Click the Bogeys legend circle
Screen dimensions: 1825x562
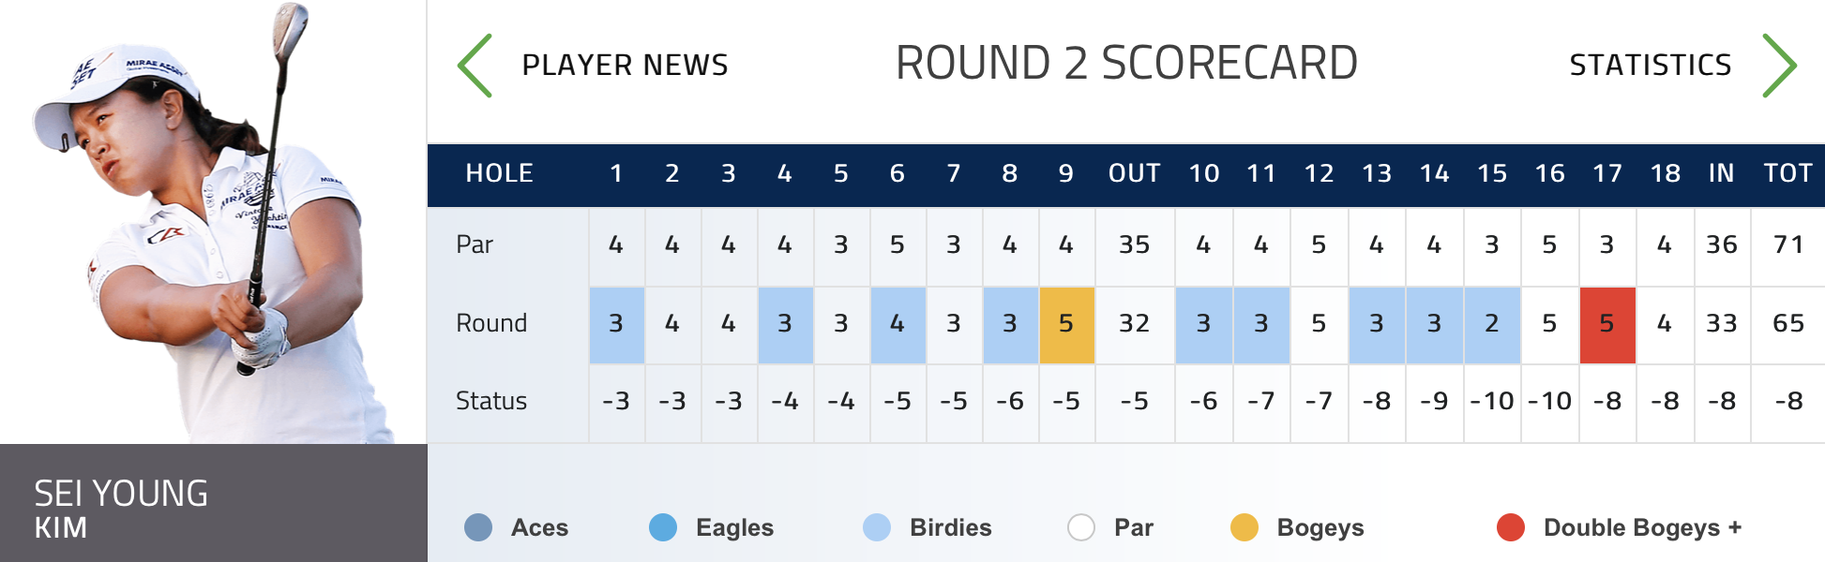click(1244, 527)
